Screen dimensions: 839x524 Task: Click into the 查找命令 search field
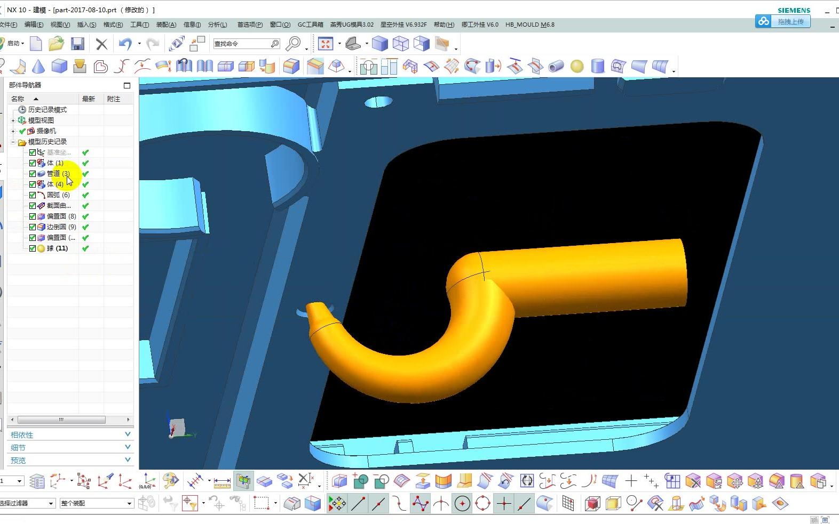(x=241, y=44)
